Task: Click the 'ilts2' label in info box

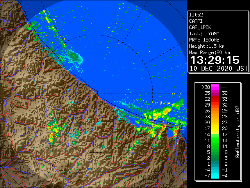Action: [x=196, y=15]
